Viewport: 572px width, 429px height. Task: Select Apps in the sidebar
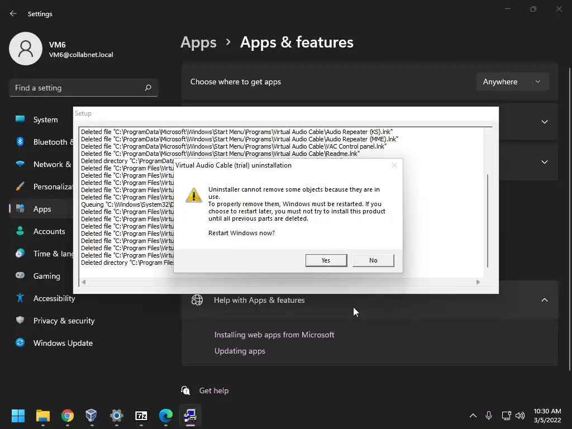(41, 209)
